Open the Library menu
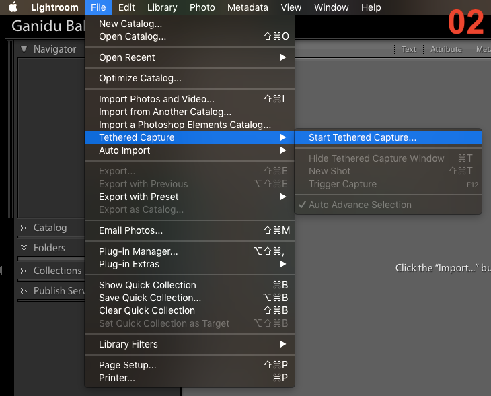This screenshot has height=396, width=491. 162,7
